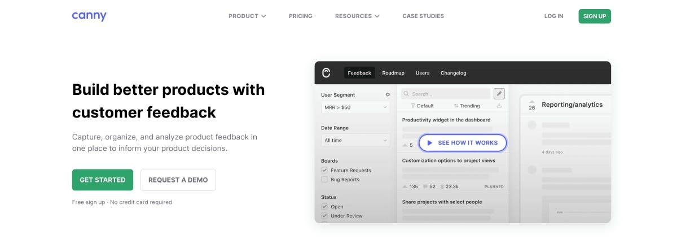Open the Changelog tab
Screen dimensions: 677x244
453,73
